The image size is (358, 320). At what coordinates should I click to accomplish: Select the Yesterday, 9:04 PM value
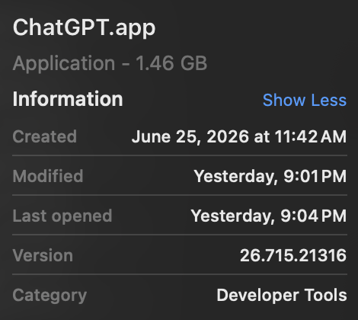tap(269, 216)
